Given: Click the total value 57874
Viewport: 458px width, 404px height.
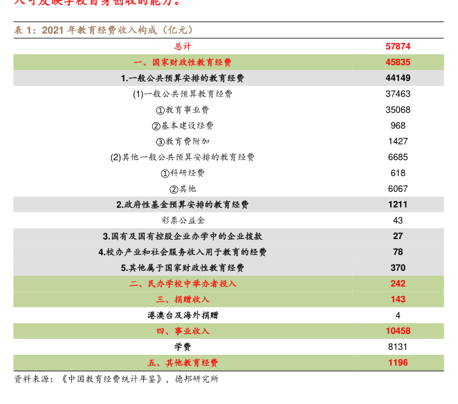Looking at the screenshot, I should [398, 46].
